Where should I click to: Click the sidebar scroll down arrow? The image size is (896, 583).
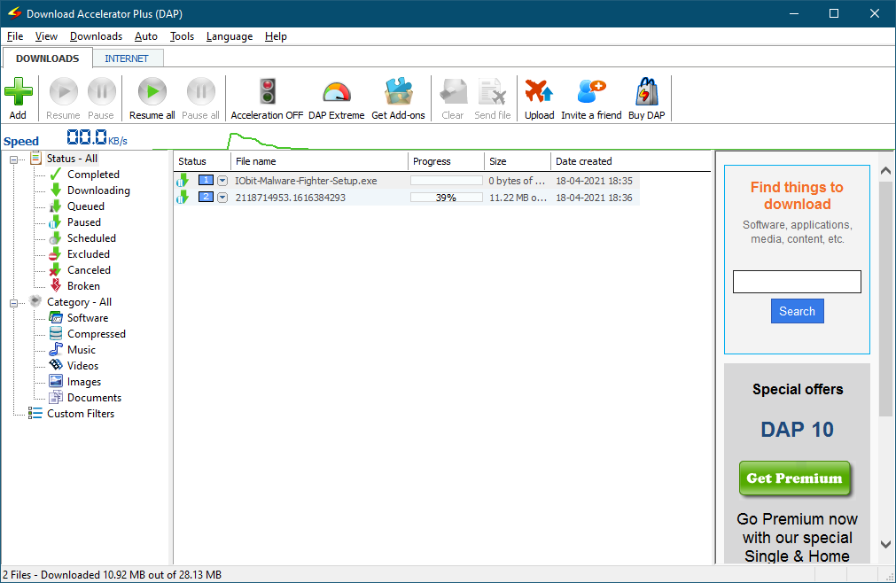click(x=885, y=545)
